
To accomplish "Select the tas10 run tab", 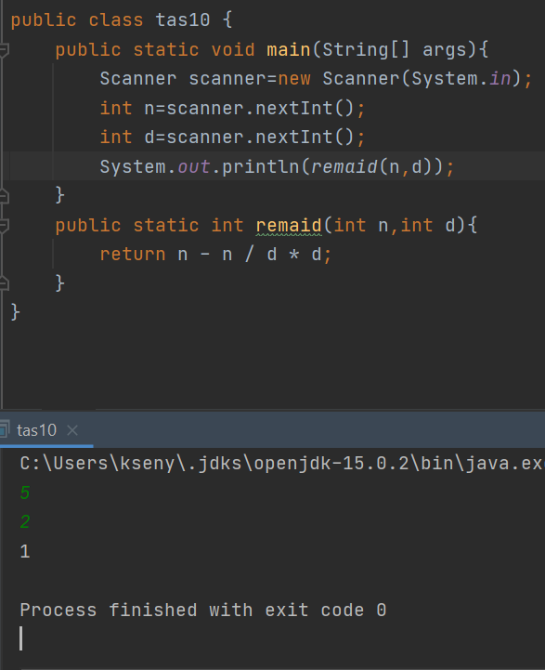I will click(x=36, y=430).
